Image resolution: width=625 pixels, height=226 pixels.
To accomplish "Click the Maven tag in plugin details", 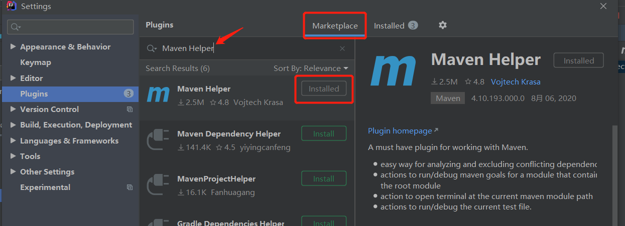I will click(x=448, y=98).
